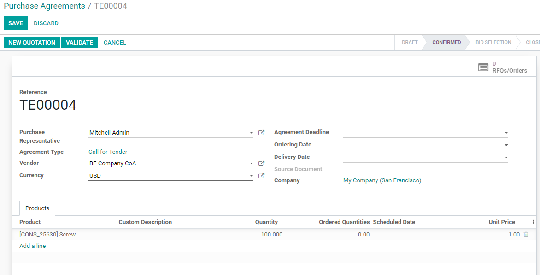
Task: Open external link for Vendor record
Action: click(x=261, y=163)
